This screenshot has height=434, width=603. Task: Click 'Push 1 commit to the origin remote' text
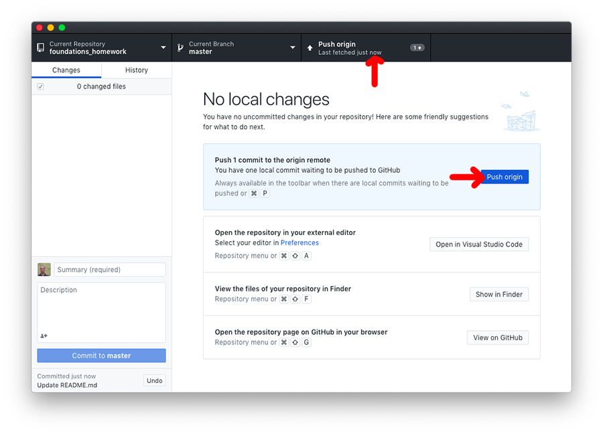click(x=272, y=160)
